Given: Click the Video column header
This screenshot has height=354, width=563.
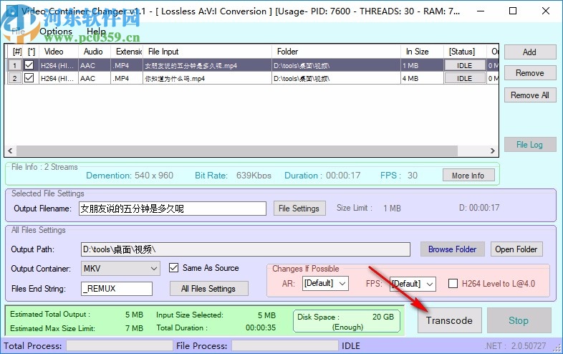Looking at the screenshot, I should pos(59,52).
